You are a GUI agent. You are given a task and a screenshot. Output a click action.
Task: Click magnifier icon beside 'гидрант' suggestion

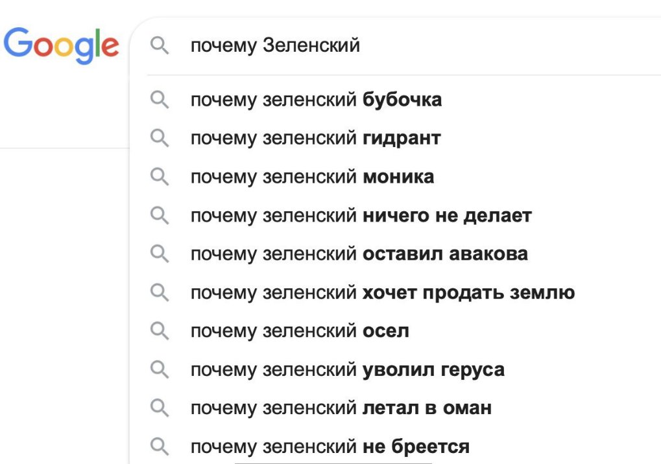(160, 138)
